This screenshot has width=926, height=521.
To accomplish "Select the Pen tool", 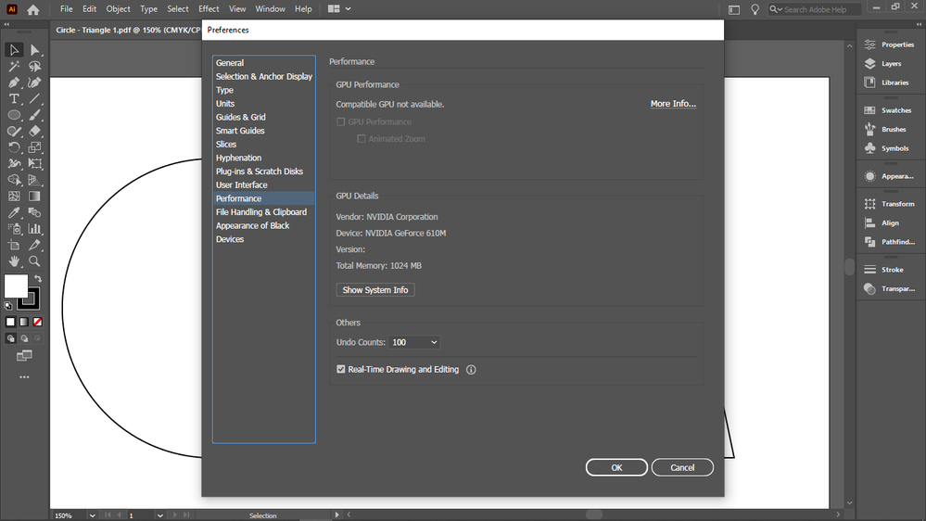I will [14, 83].
